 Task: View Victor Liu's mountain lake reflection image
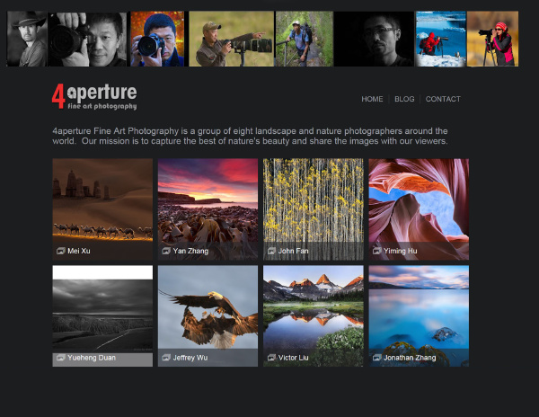point(313,308)
